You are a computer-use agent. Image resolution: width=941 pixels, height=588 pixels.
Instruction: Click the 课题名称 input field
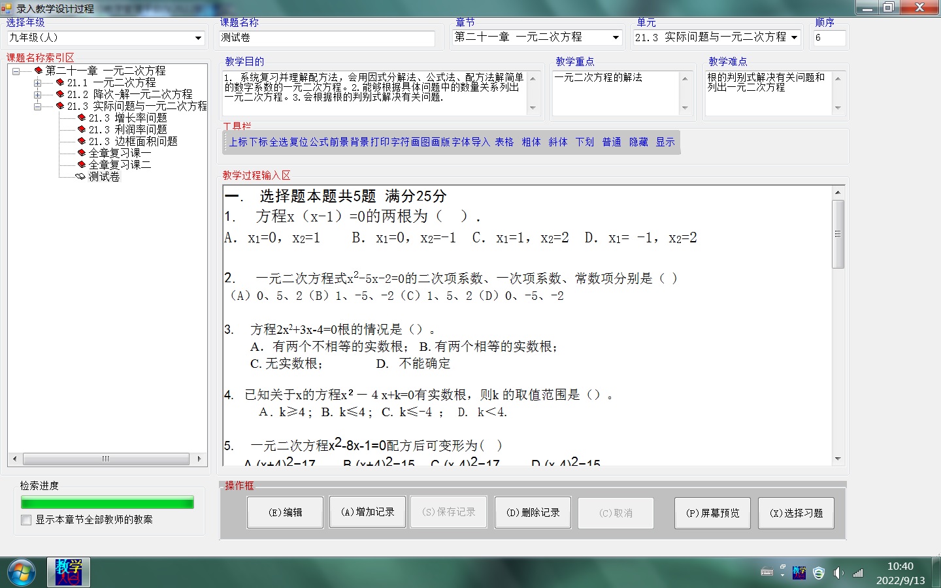pos(327,38)
